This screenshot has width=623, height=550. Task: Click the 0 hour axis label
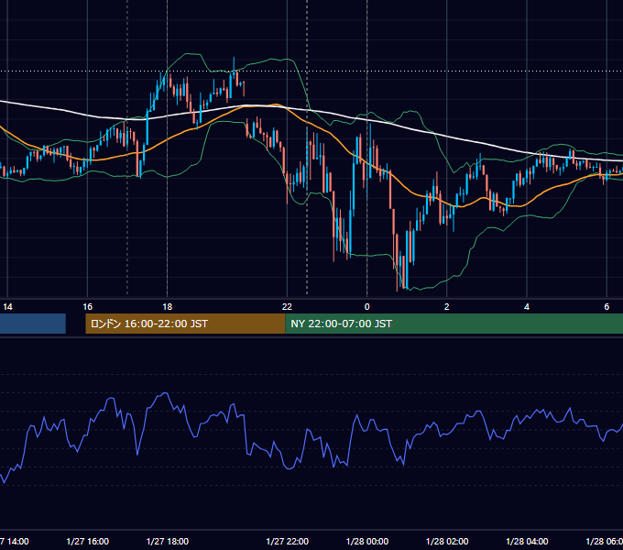(366, 307)
